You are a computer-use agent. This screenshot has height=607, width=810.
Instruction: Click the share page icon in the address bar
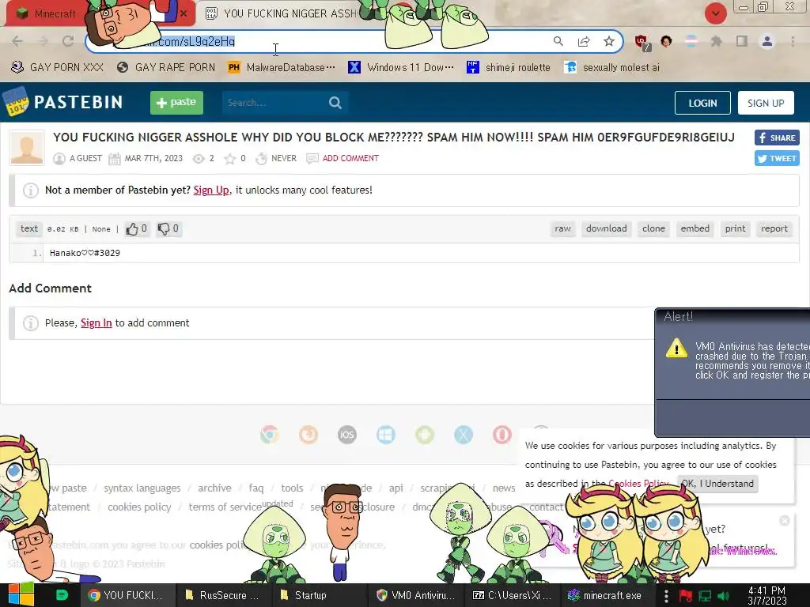coord(584,41)
